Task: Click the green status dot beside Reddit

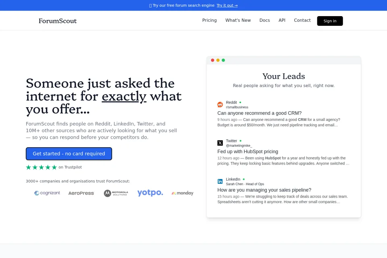Action: [x=240, y=102]
